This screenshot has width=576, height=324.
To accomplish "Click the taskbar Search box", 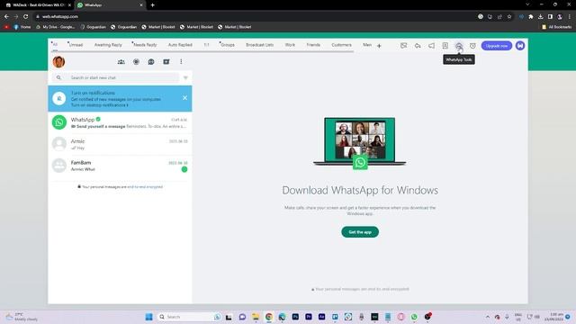I will [190, 317].
